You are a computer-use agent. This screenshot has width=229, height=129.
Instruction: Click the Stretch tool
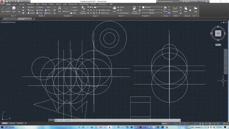(31, 13)
